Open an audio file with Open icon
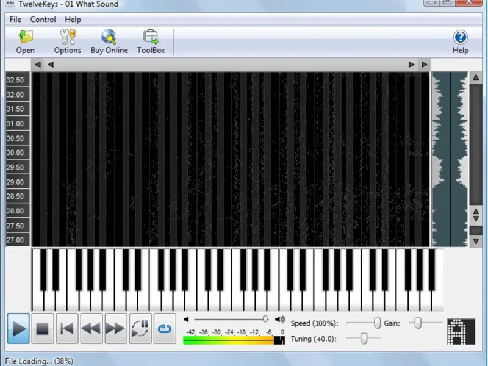 [x=25, y=41]
